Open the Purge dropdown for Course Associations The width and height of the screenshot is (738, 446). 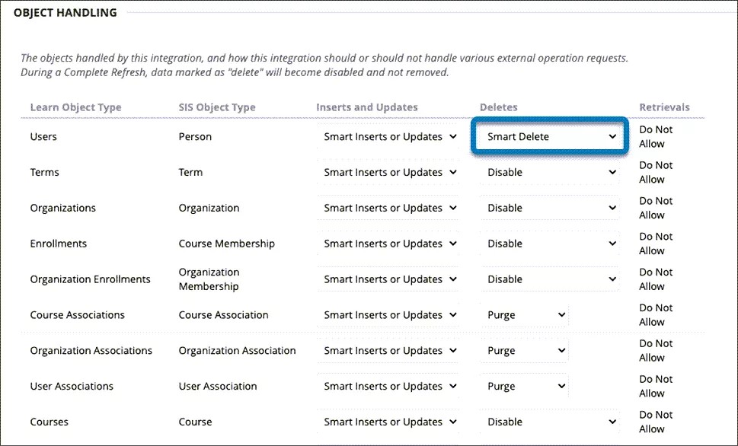[523, 314]
